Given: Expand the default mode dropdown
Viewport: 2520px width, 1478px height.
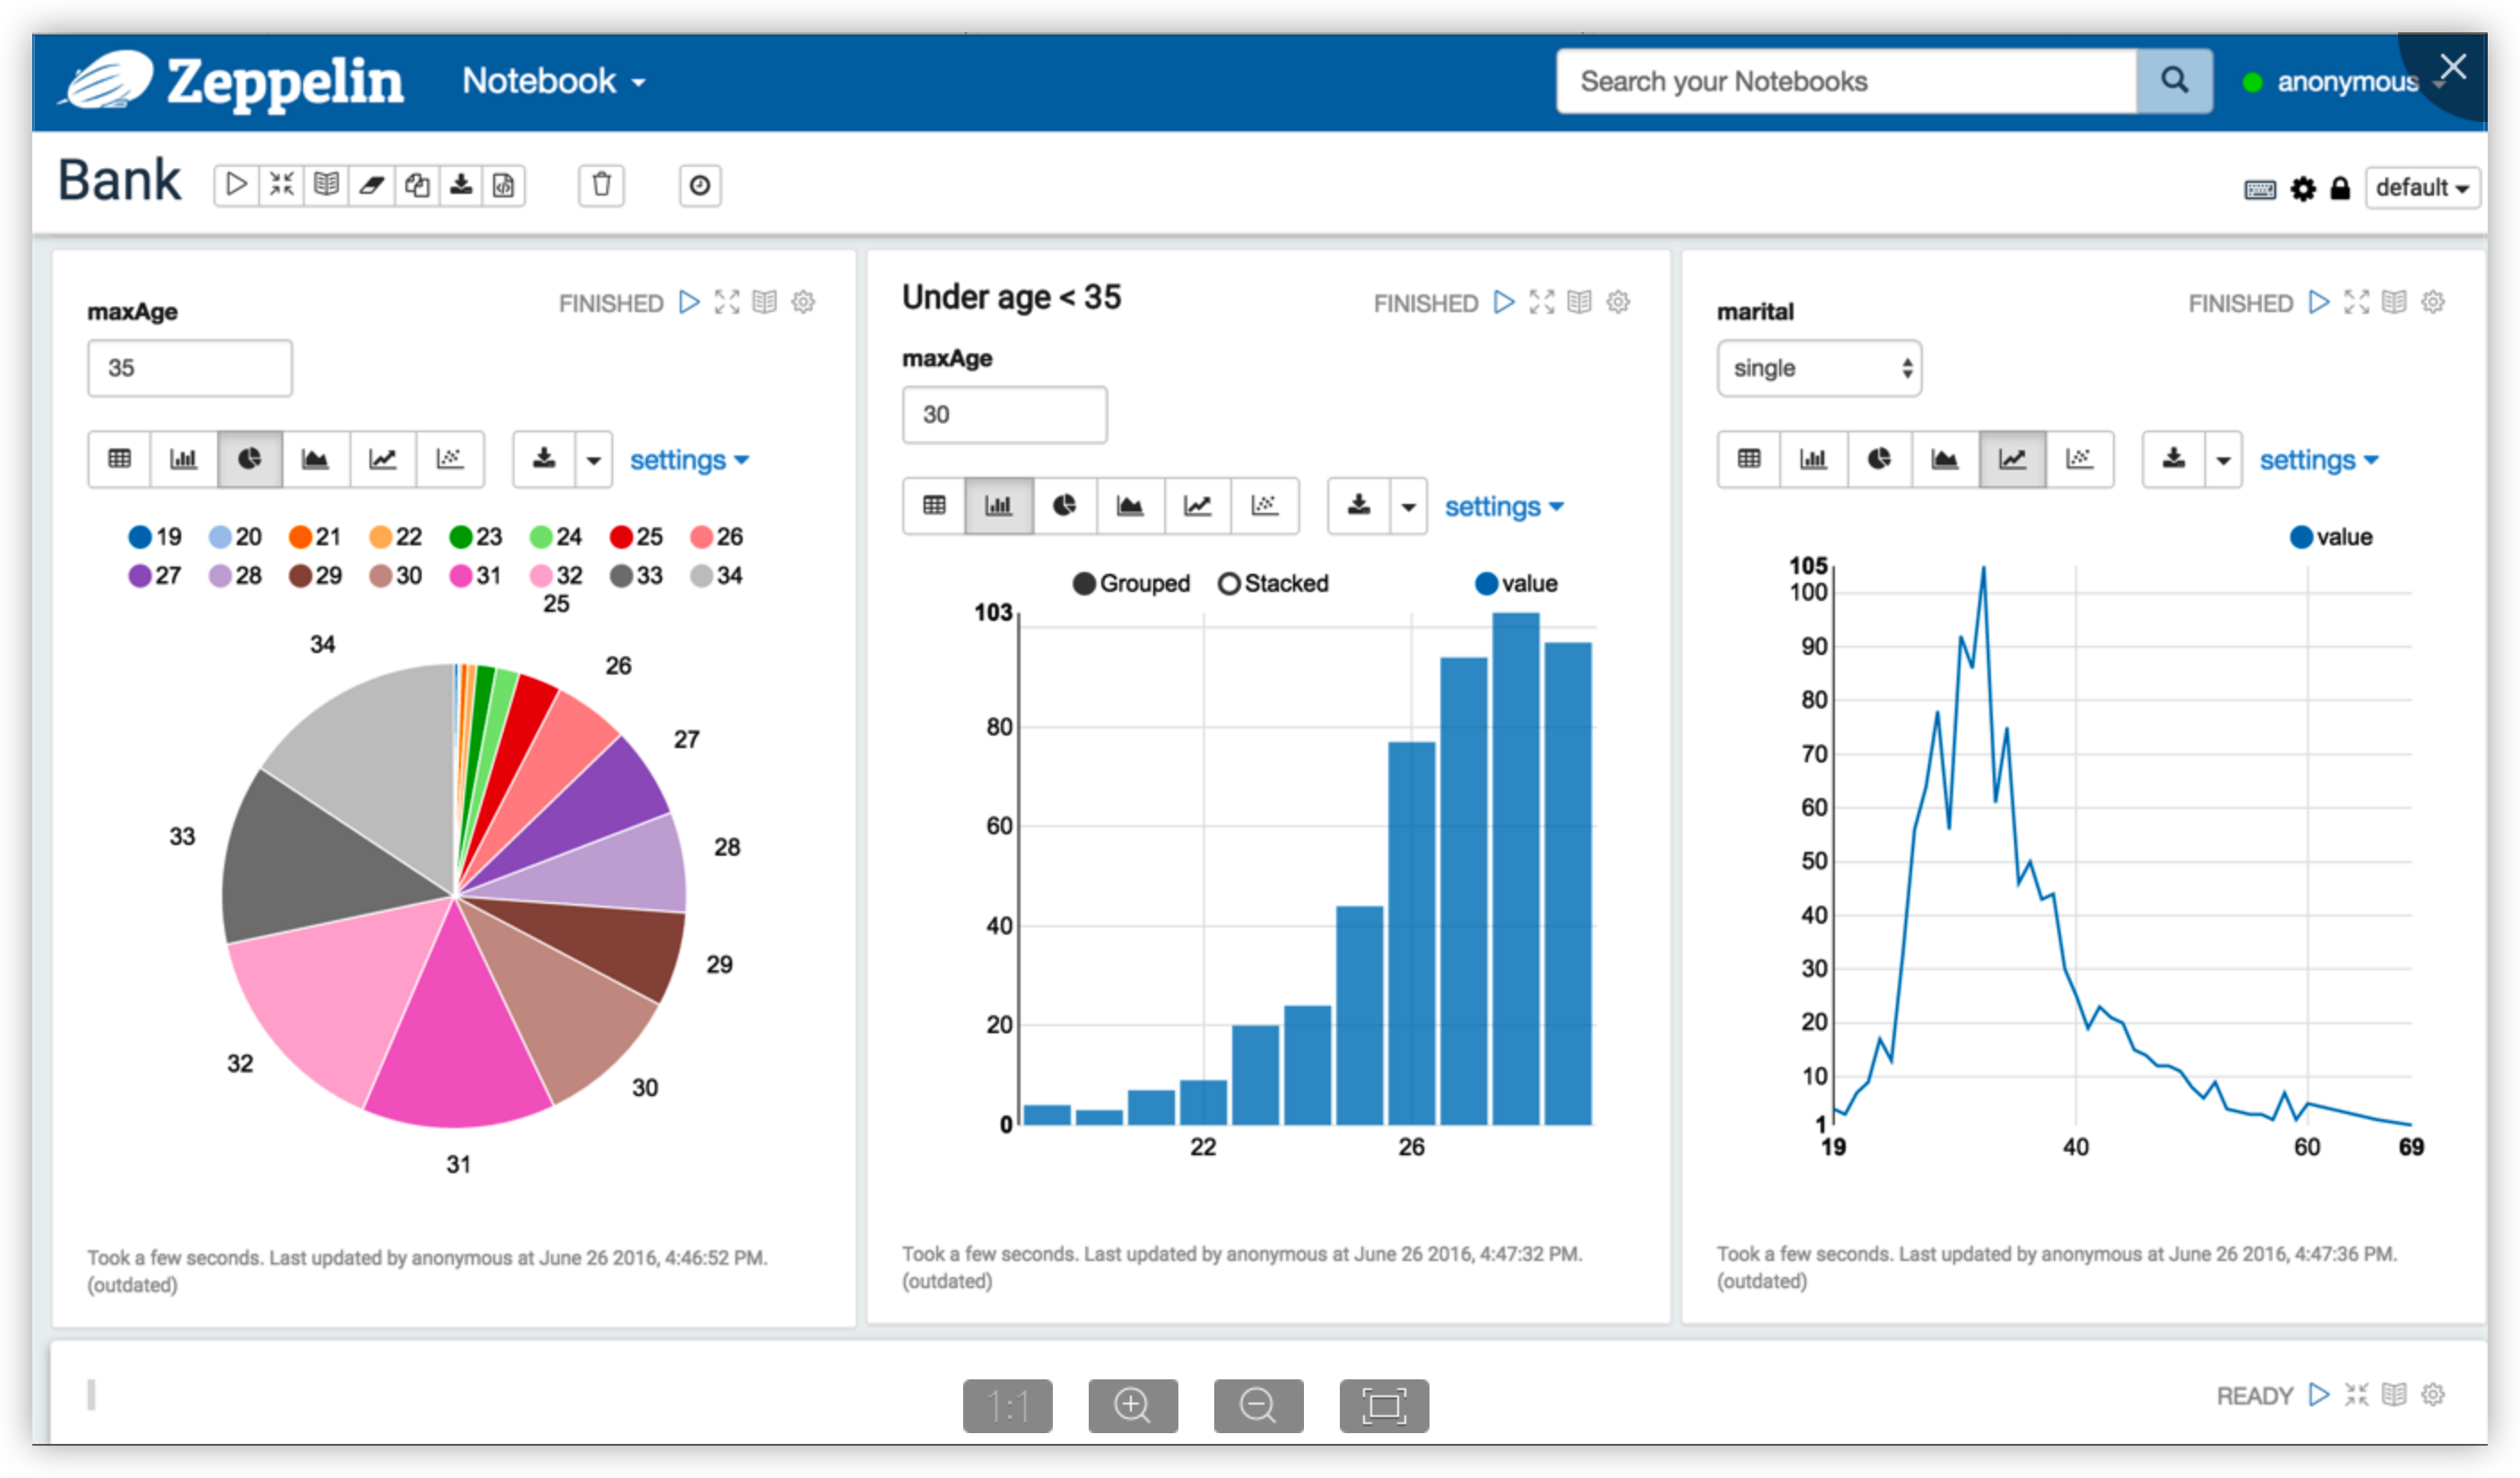Looking at the screenshot, I should click(2421, 188).
